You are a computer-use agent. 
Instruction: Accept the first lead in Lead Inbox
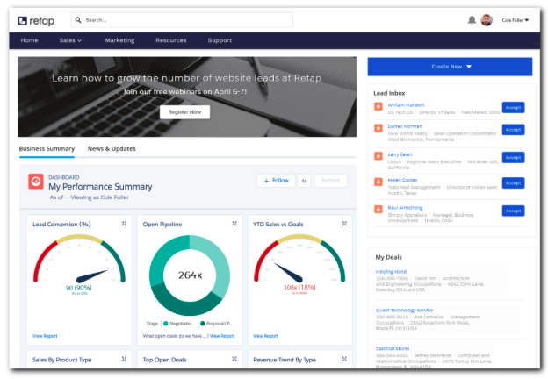(513, 108)
